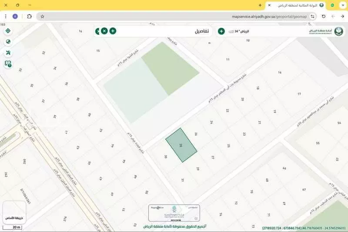Image resolution: width=348 pixels, height=232 pixels.
Task: Bookmark this page with the star icon
Action: point(42,17)
